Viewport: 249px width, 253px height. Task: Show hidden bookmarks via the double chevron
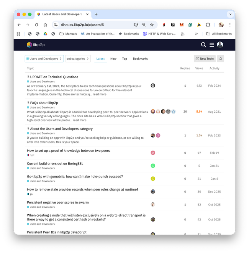click(196, 34)
